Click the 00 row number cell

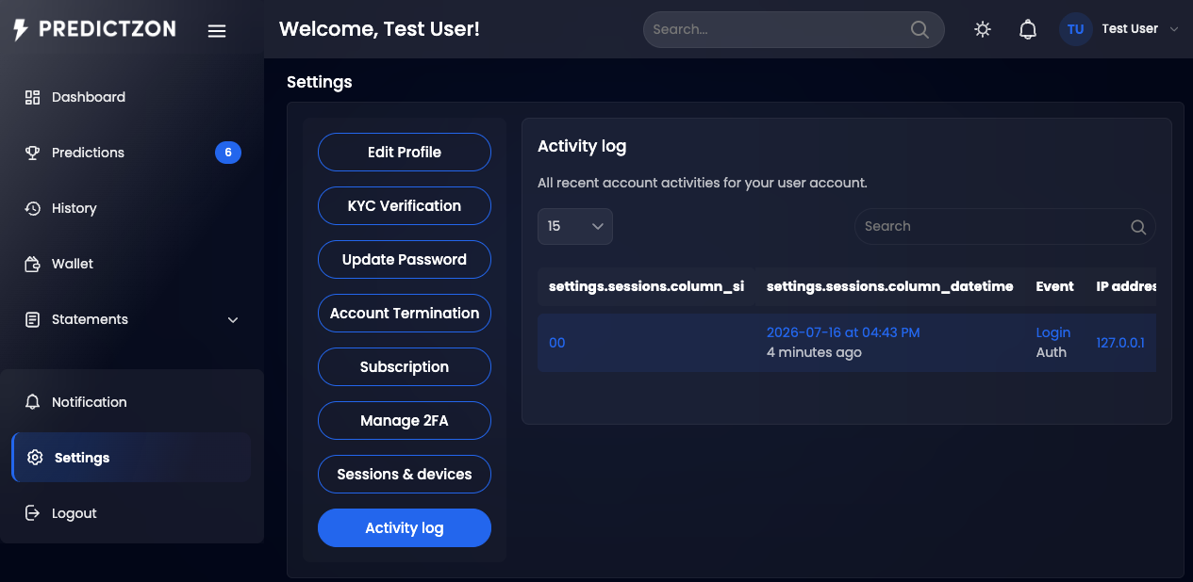click(557, 343)
